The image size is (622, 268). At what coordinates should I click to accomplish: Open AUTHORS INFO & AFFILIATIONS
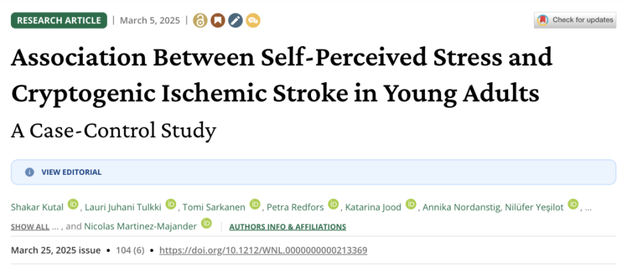pos(288,227)
